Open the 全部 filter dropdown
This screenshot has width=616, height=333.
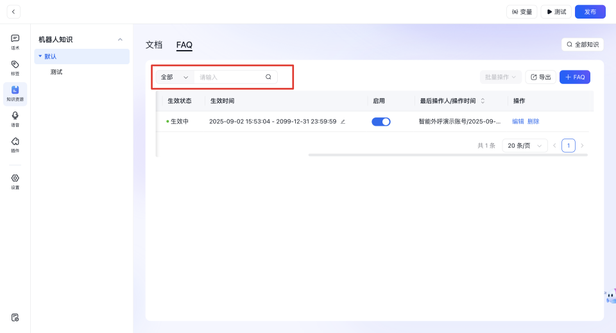coord(175,77)
